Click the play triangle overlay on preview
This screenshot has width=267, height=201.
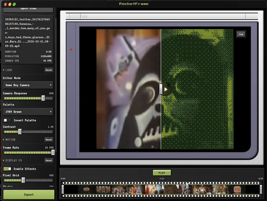[x=166, y=89]
